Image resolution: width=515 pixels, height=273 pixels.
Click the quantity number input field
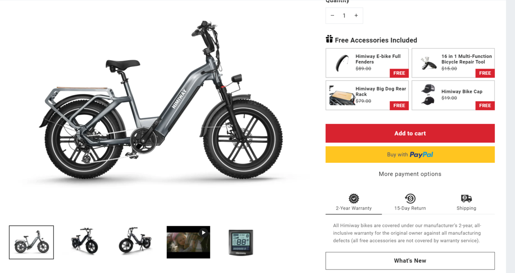coord(344,15)
